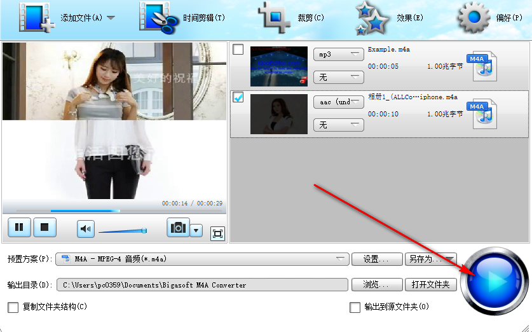Click 偏好(P) toolbar label
Screen dimensions: 532x332
(x=509, y=18)
